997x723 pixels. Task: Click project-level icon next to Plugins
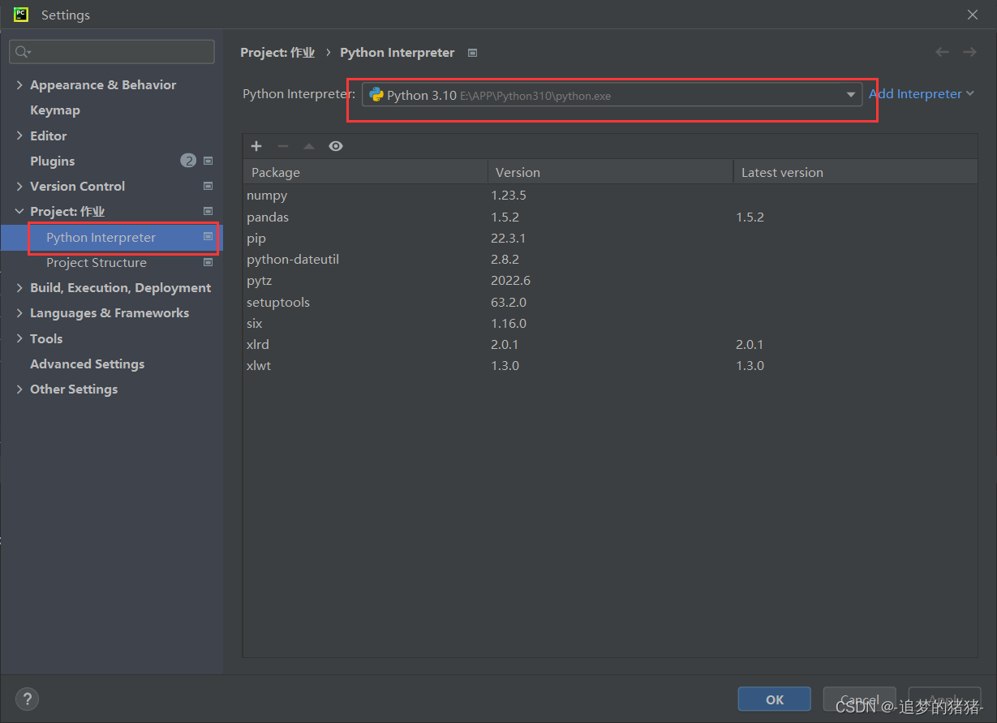208,161
